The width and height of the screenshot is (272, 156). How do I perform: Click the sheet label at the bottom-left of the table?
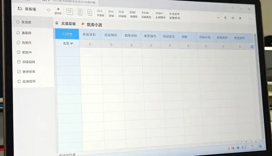pyautogui.click(x=67, y=154)
